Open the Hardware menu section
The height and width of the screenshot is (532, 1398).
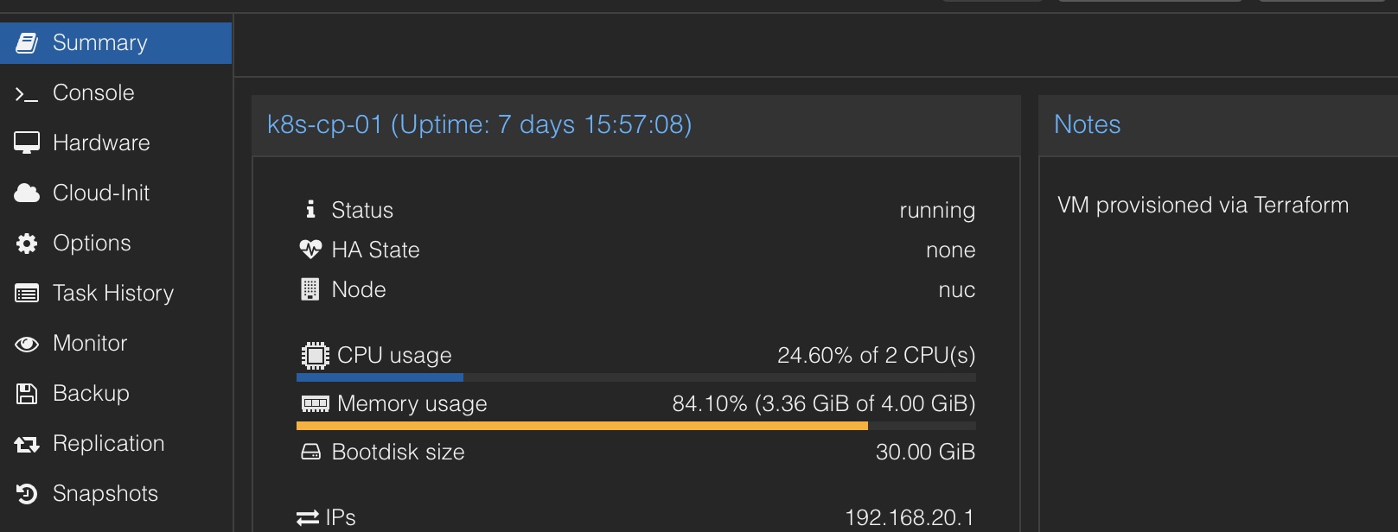(101, 143)
